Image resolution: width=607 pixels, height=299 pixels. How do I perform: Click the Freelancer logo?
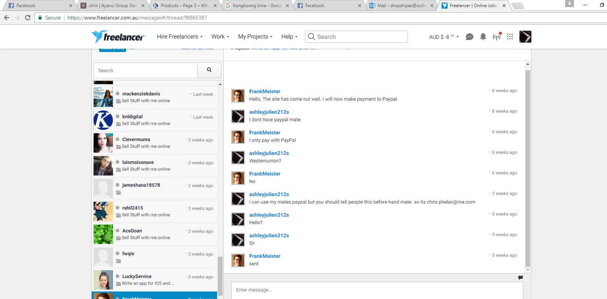click(118, 37)
